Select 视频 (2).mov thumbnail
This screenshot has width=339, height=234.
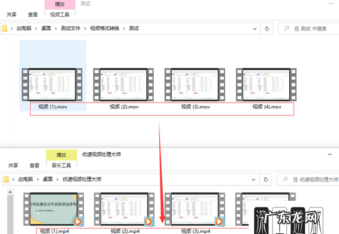pyautogui.click(x=123, y=85)
